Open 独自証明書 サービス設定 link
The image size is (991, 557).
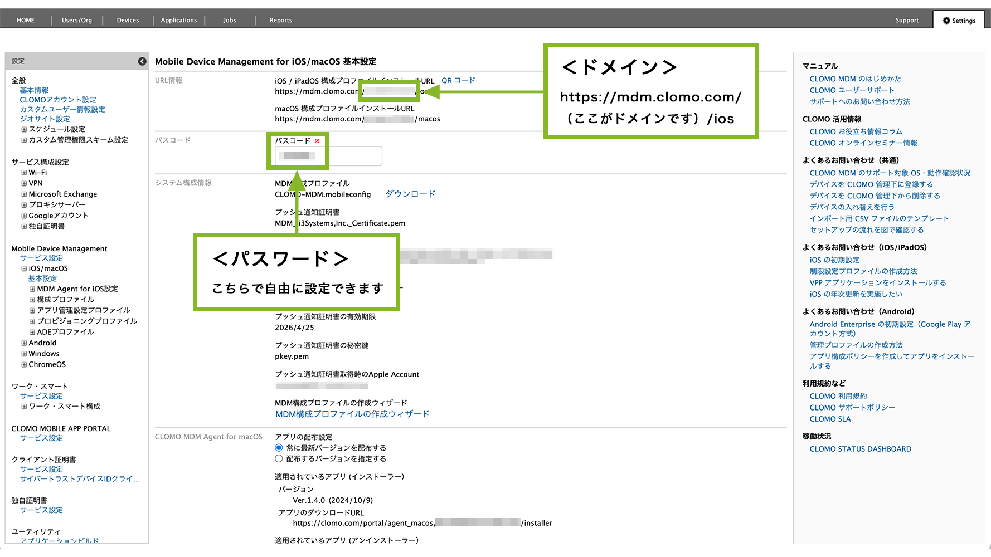[41, 510]
